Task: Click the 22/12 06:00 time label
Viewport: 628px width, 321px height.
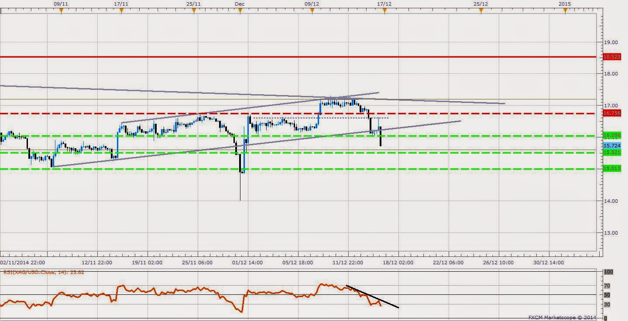Action: coord(448,263)
